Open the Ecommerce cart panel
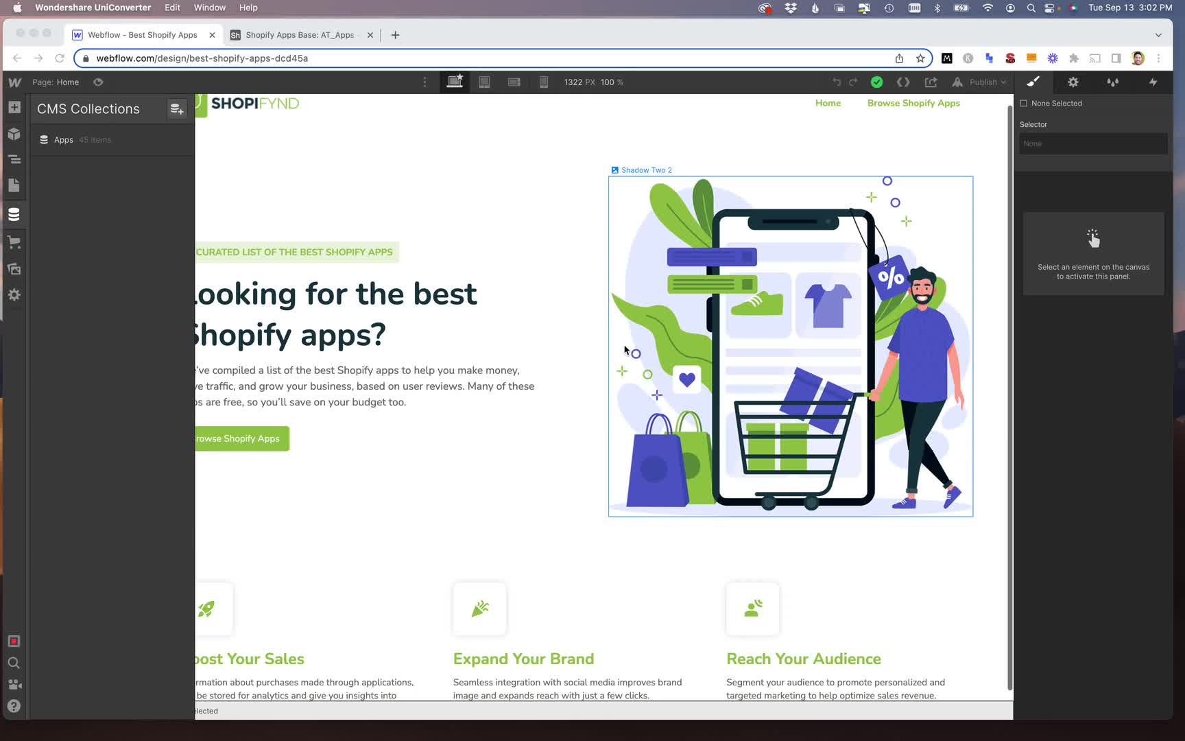This screenshot has width=1185, height=741. pyautogui.click(x=14, y=242)
